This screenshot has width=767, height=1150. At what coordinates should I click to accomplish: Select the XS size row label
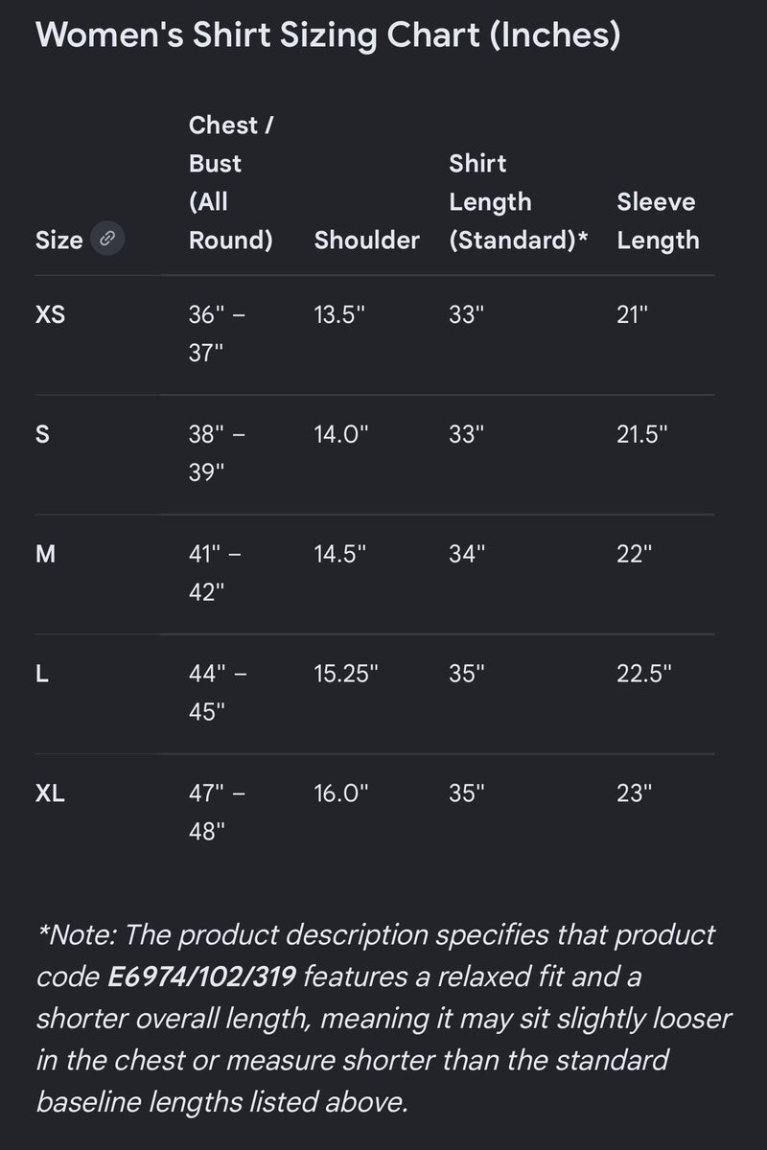click(51, 313)
